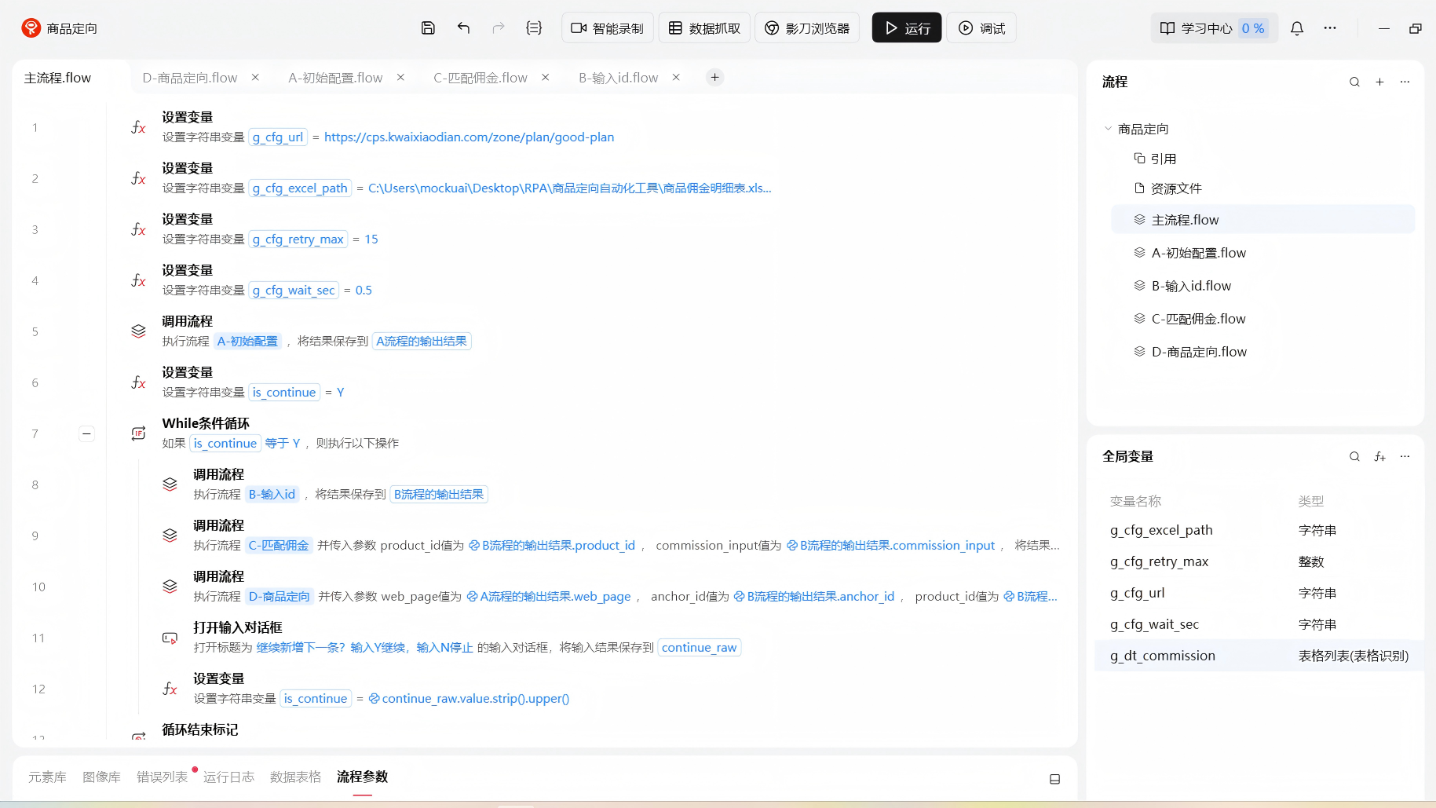Screen dimensions: 1436x808
Task: Click the A-初始配置 flow chip in step 5
Action: [247, 341]
